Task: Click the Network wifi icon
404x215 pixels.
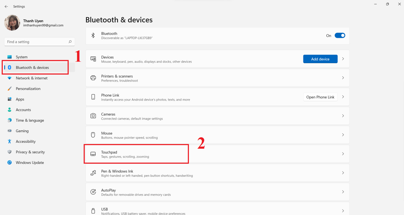Action: (x=9, y=78)
